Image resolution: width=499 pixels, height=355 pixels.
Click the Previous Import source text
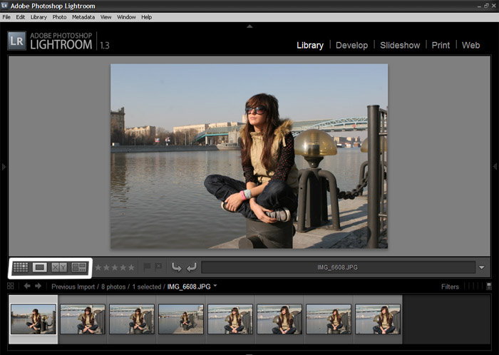pos(73,287)
